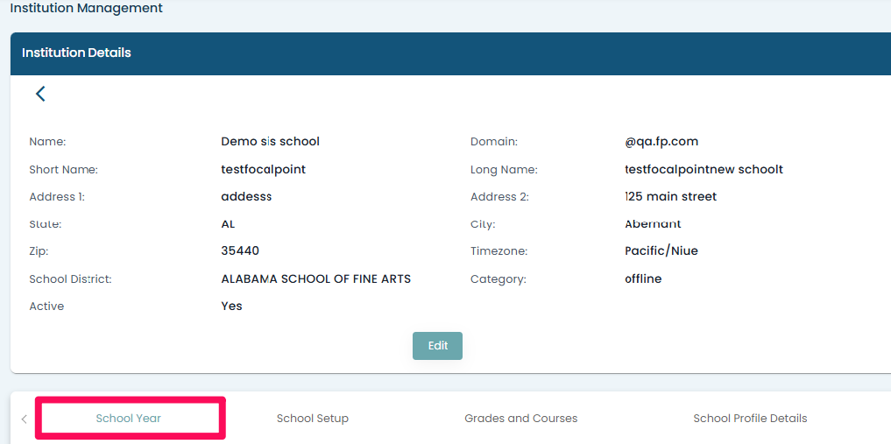The image size is (891, 444).
Task: Switch to the School Setup tab
Action: pyautogui.click(x=313, y=419)
